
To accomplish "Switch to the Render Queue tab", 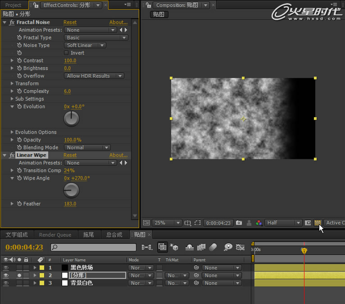I will 55,235.
